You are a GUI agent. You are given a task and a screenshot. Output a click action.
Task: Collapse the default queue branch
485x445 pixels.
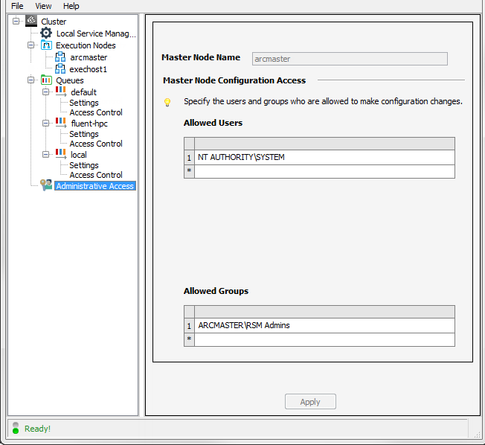tap(45, 92)
